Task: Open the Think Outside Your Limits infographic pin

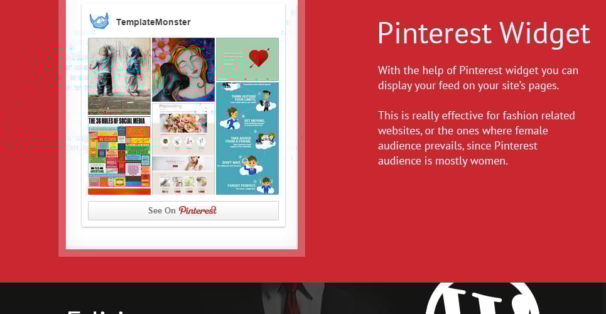Action: tap(247, 138)
